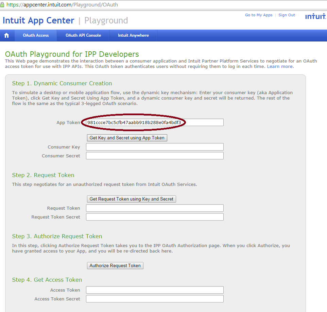This screenshot has width=327, height=312.
Task: Click the Step 3. Authorize Request Token heading
Action: pyautogui.click(x=57, y=236)
